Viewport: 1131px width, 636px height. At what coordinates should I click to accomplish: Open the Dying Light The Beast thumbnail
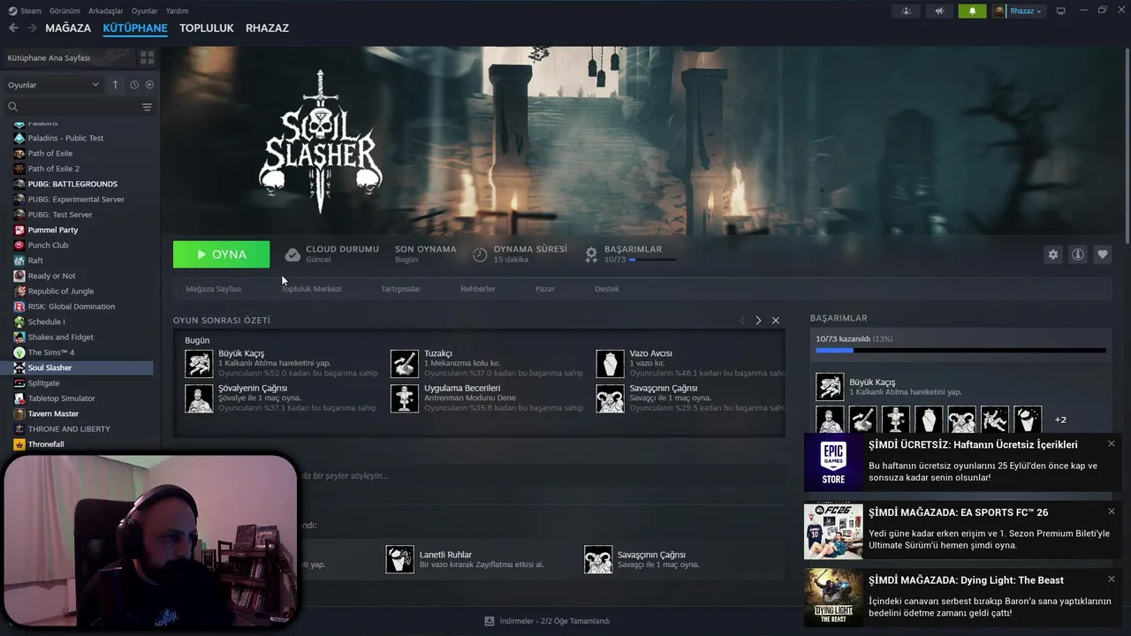pyautogui.click(x=833, y=598)
